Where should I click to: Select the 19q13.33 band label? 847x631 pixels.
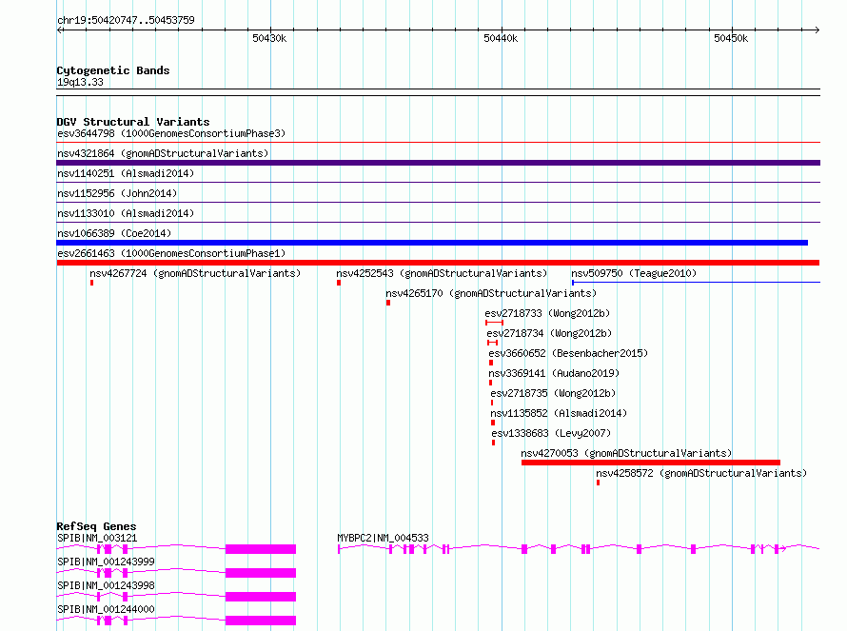(x=80, y=82)
